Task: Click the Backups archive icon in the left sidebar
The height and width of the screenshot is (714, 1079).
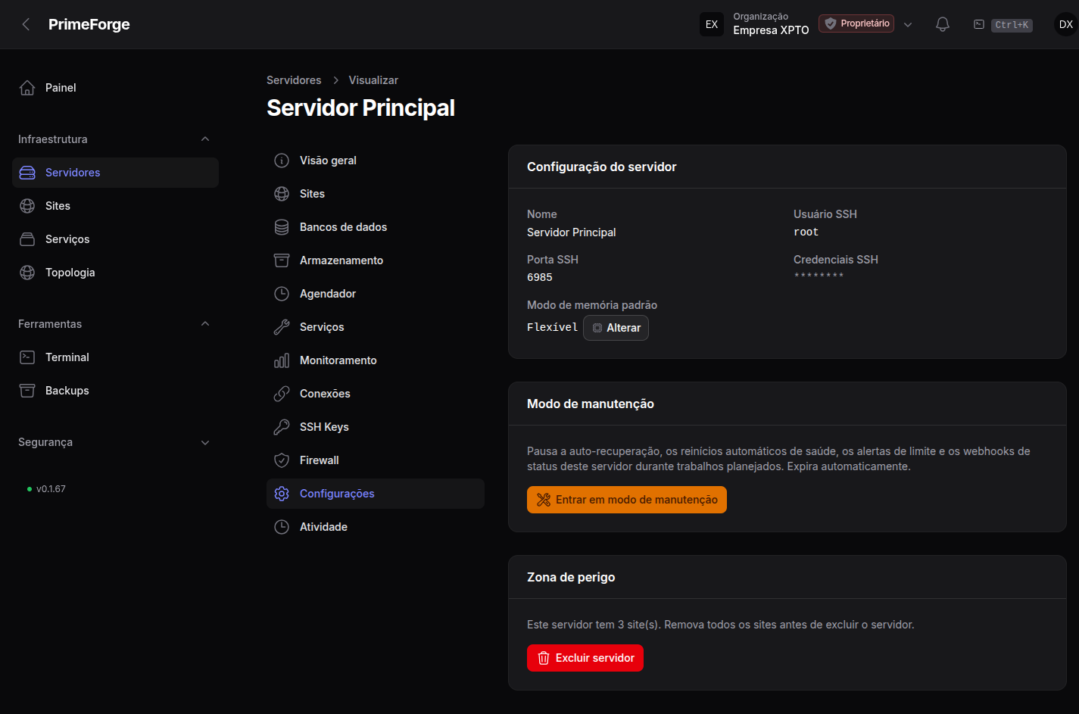Action: point(27,391)
